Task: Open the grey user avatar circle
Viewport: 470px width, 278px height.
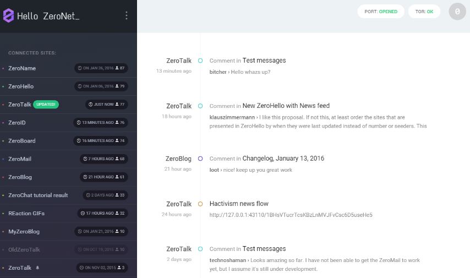Action: click(457, 12)
